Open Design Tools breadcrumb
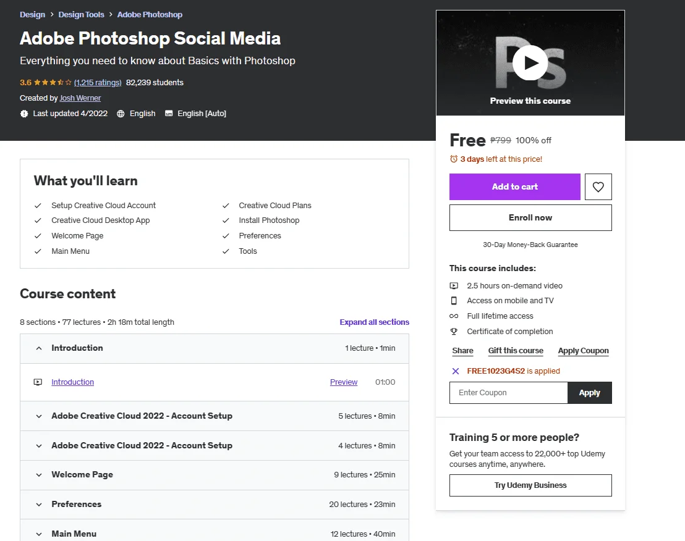The width and height of the screenshot is (685, 541). [81, 14]
